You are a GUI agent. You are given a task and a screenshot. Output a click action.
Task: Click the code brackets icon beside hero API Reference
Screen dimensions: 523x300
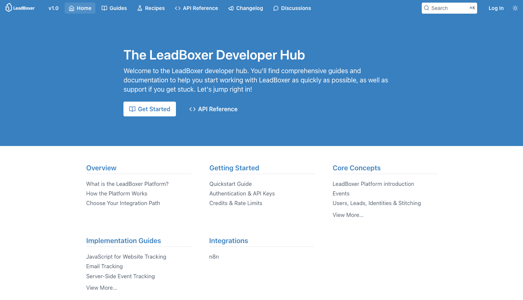click(192, 109)
